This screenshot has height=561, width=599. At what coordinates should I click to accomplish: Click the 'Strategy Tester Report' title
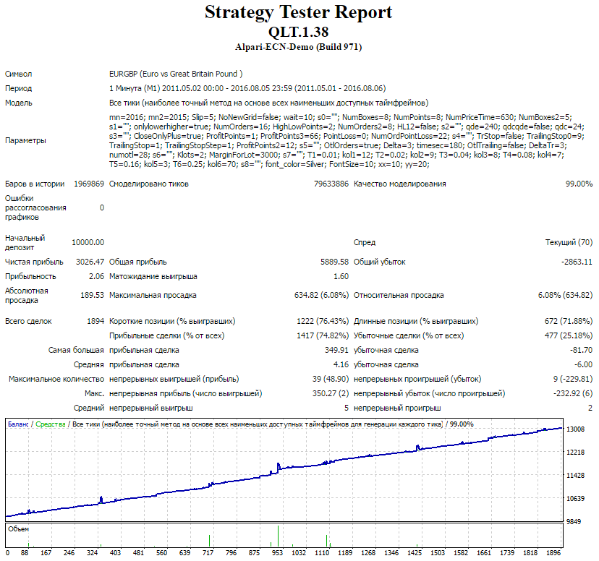tap(298, 12)
